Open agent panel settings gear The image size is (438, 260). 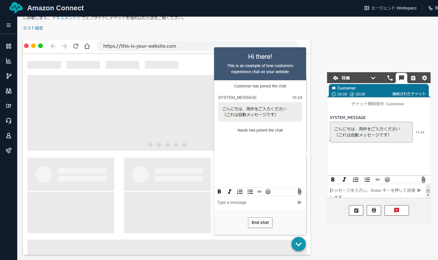[424, 78]
